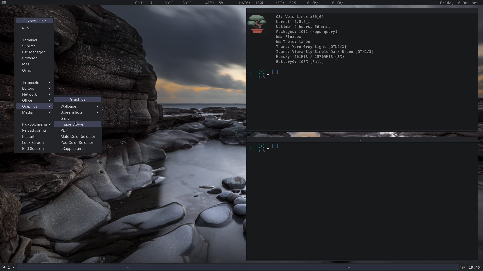Image resolution: width=483 pixels, height=271 pixels.
Task: Open Mail from the menu
Action: click(x=34, y=64)
